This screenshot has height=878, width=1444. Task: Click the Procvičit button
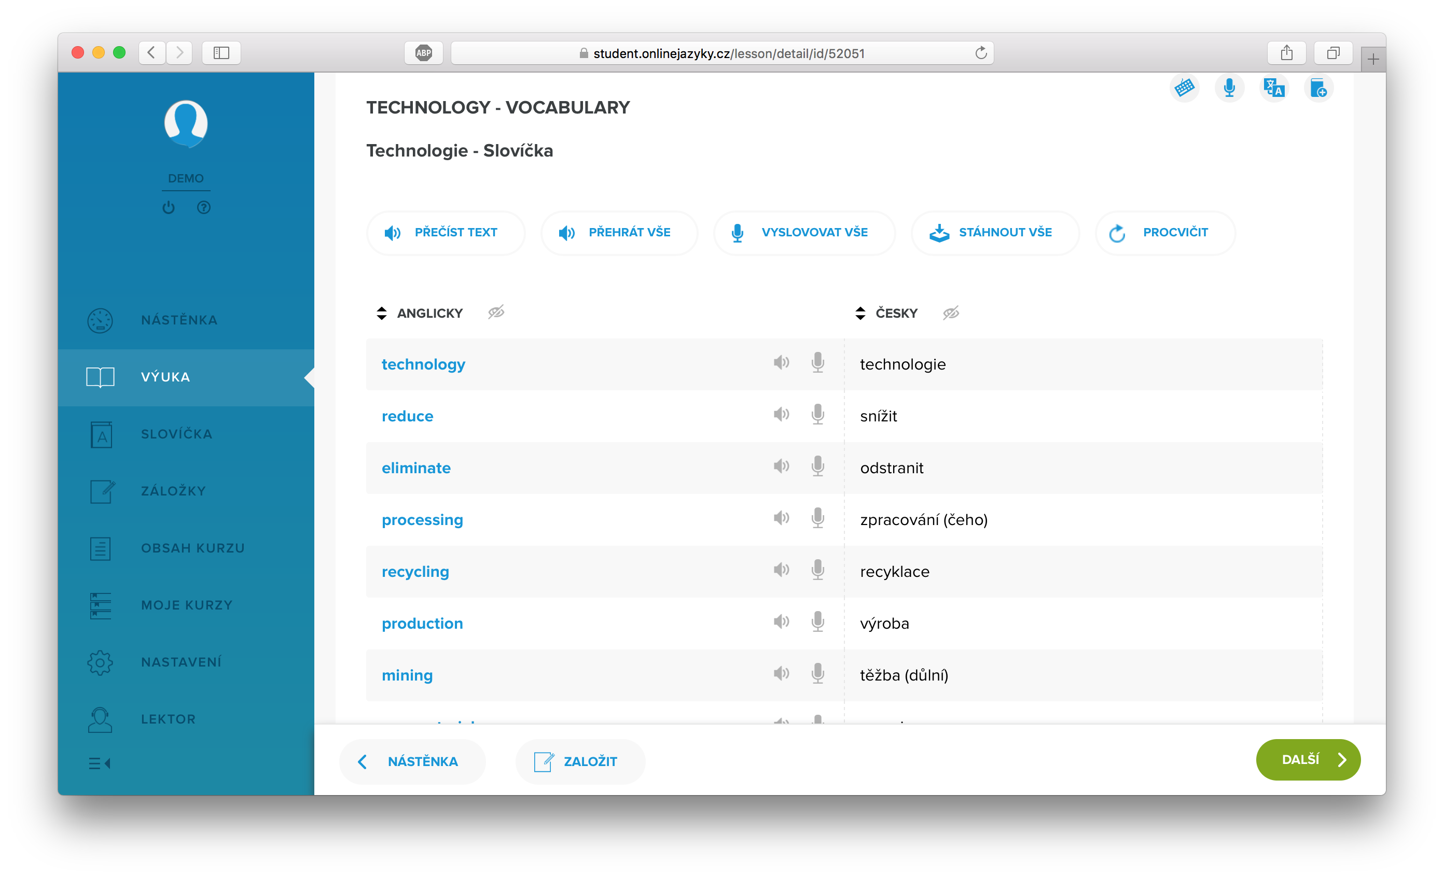1164,233
